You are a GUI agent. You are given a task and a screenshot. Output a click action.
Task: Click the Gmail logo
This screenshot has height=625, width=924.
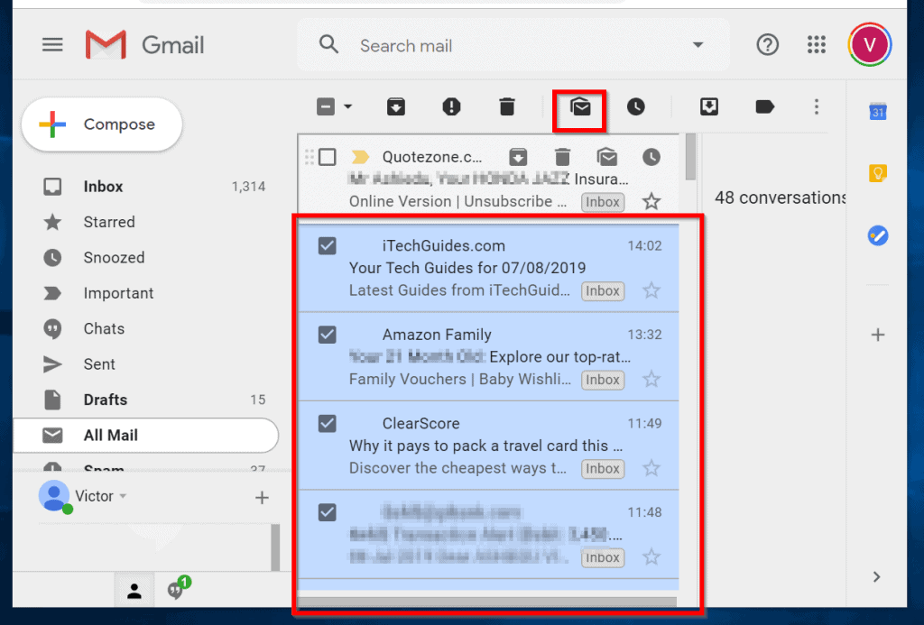coord(145,45)
